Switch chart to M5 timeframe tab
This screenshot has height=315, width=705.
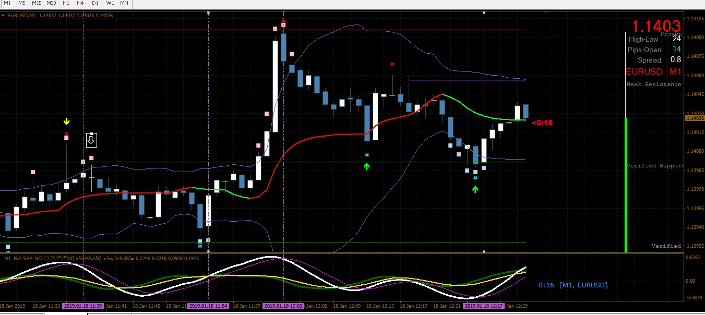pos(22,3)
